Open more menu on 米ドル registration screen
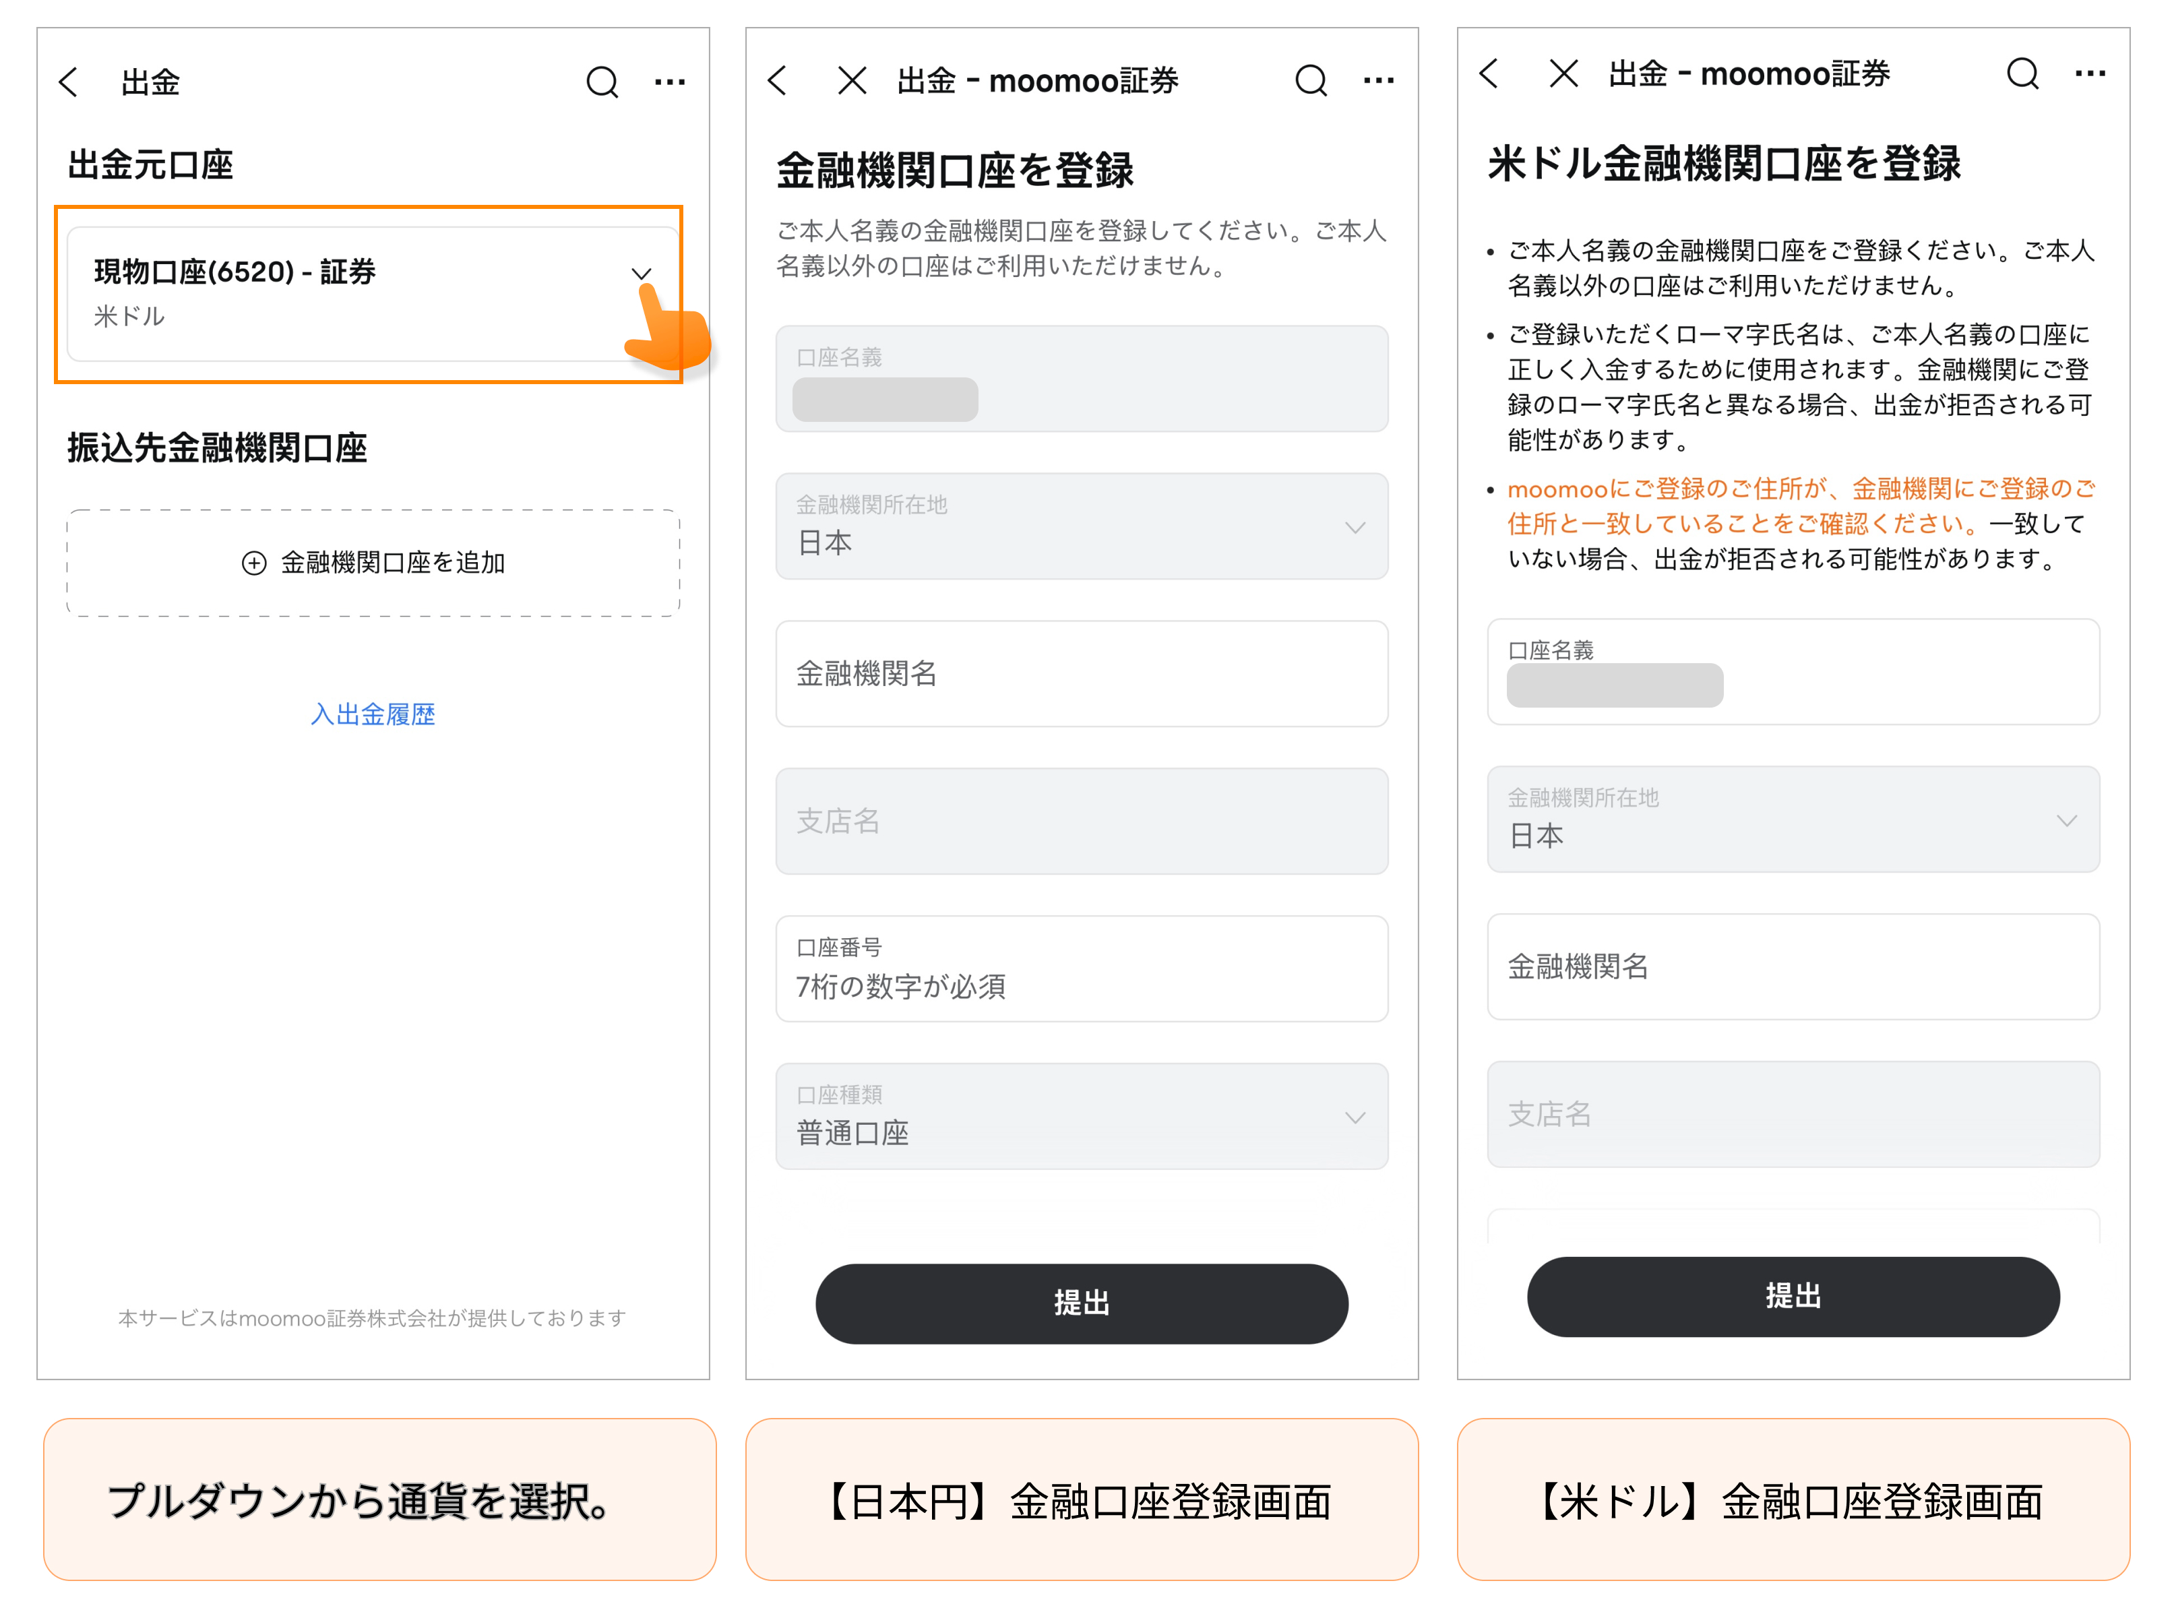 tap(2089, 74)
